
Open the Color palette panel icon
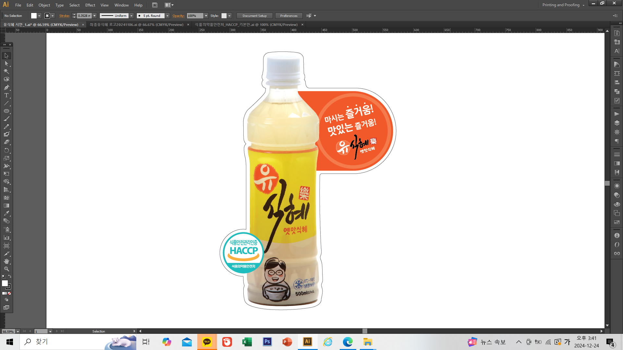click(x=617, y=204)
